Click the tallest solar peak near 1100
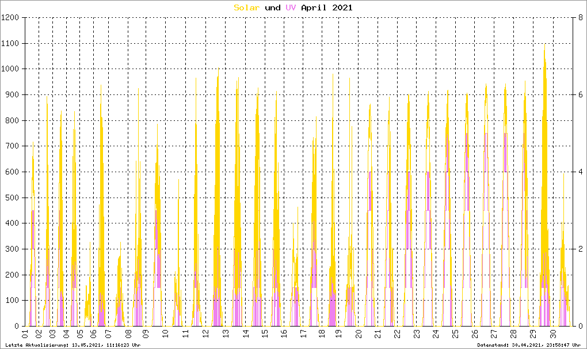The image size is (587, 349). pos(544,45)
